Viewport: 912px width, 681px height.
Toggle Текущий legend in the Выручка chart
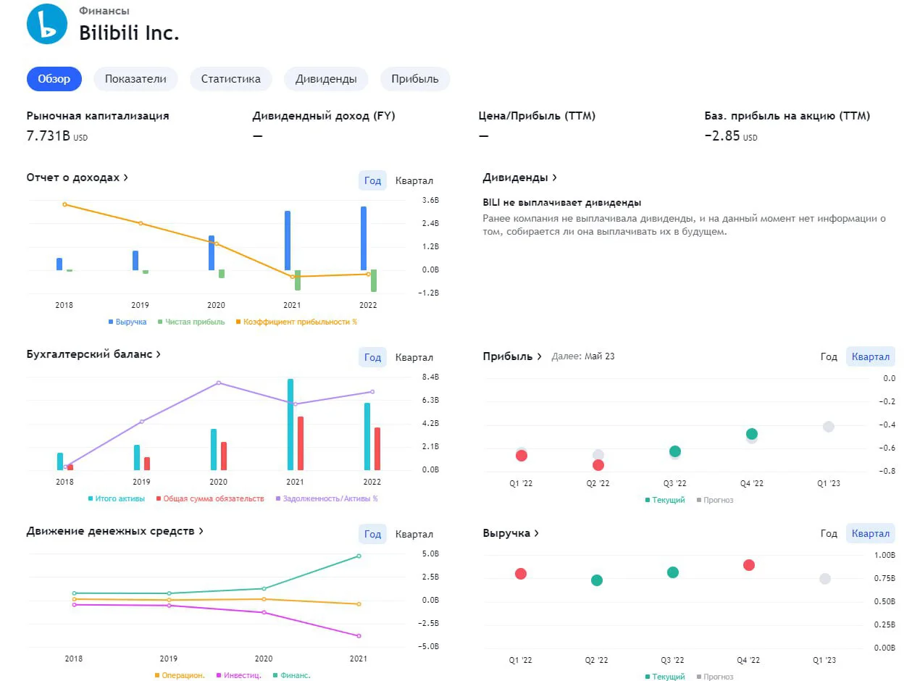tap(664, 677)
